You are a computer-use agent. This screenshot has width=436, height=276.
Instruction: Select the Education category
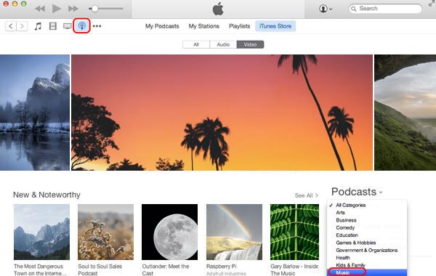[367, 235]
